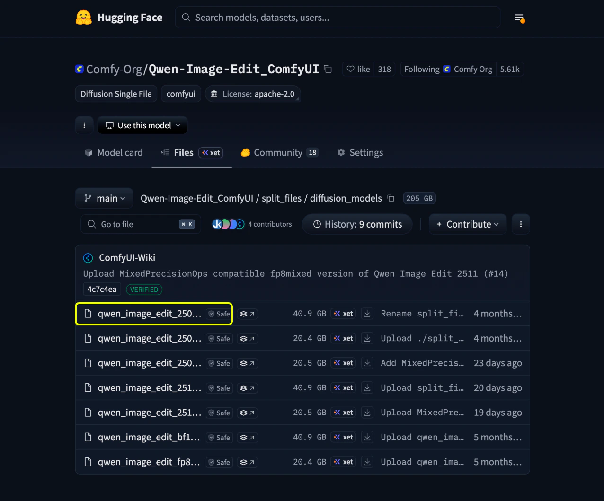The image size is (604, 501).
Task: Click the Safe badge on the 23 days ago row
Action: coord(219,363)
